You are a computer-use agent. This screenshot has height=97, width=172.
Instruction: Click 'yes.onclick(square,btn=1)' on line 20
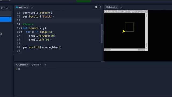point(42,47)
